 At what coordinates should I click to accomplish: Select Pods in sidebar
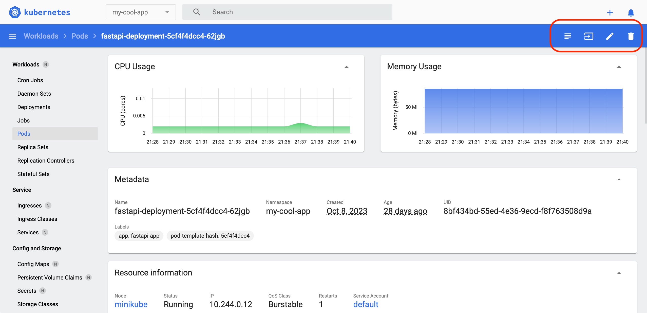(55, 134)
